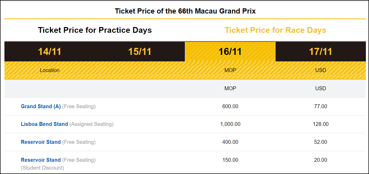The width and height of the screenshot is (369, 174).
Task: Click the 52.00 USD Reservoir price
Action: pyautogui.click(x=321, y=142)
